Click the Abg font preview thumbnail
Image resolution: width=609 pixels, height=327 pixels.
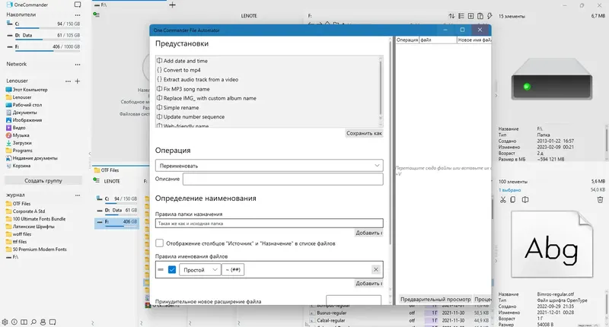coord(551,244)
